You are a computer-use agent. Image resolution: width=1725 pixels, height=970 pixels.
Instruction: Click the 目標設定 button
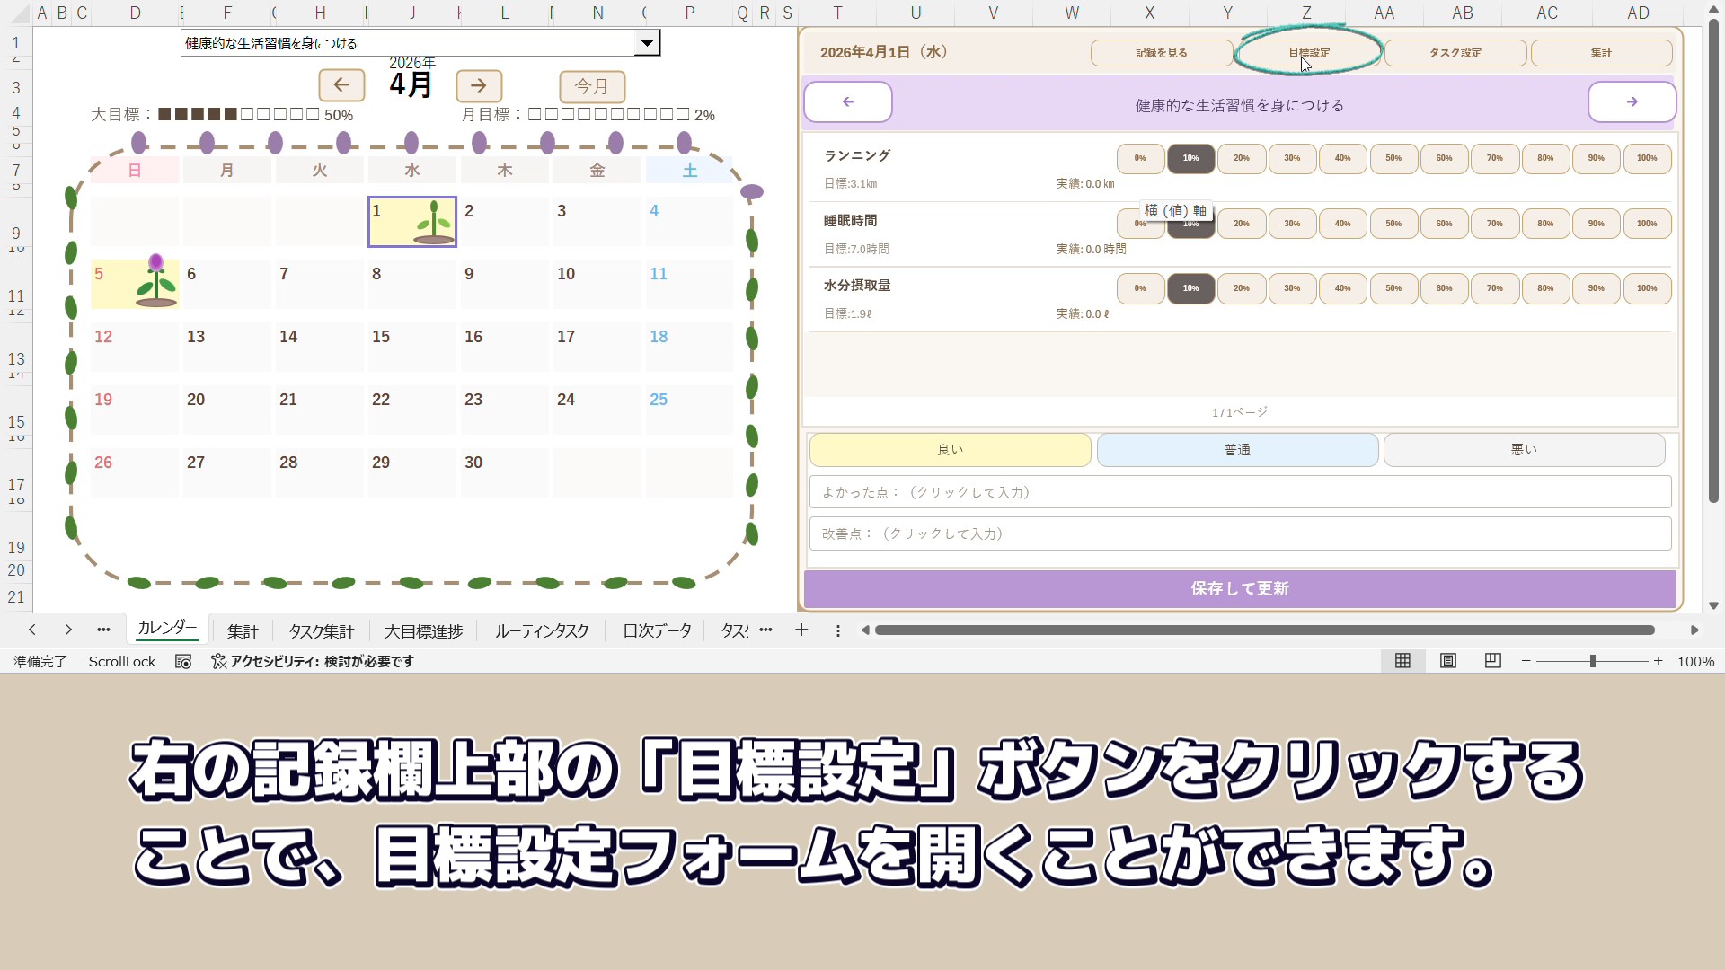click(1309, 53)
